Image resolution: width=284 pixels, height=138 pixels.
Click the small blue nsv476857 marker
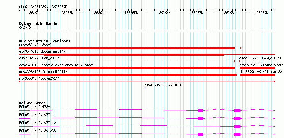(145, 88)
